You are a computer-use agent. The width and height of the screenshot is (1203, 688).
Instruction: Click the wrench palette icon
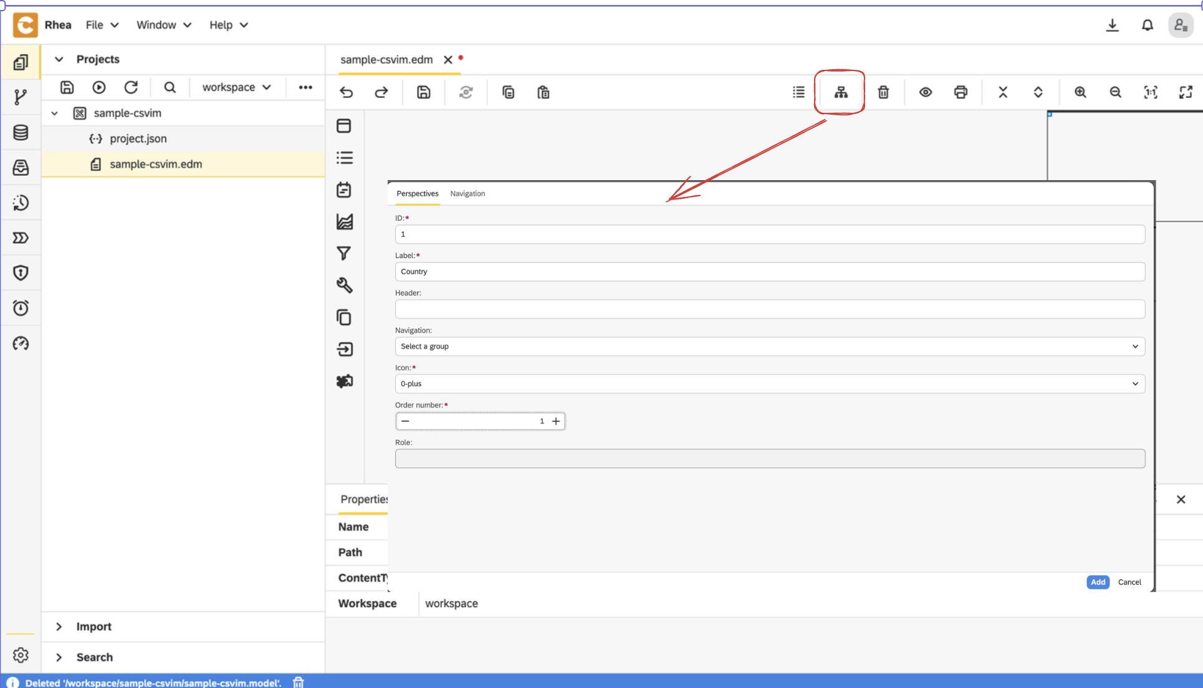coord(344,285)
